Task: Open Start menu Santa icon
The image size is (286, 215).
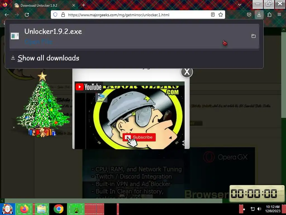Action: pos(8,209)
